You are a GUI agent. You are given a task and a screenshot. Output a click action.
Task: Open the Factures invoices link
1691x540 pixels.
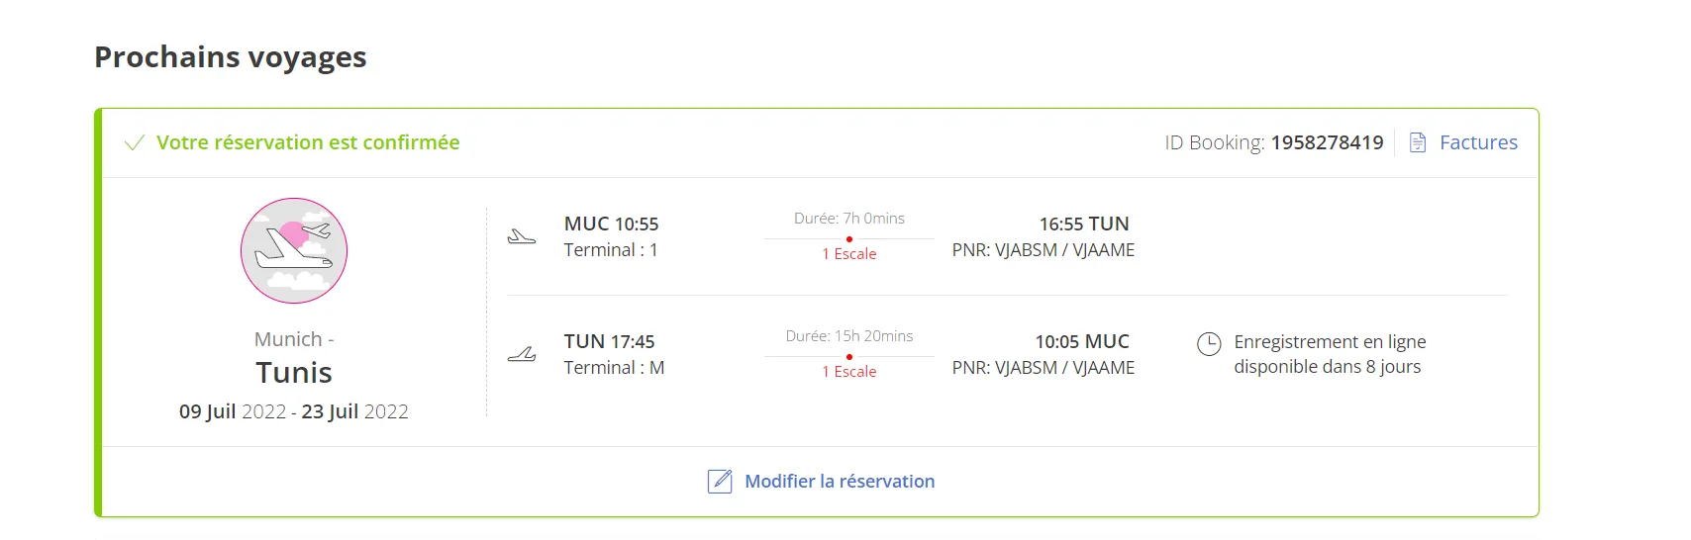click(x=1478, y=142)
